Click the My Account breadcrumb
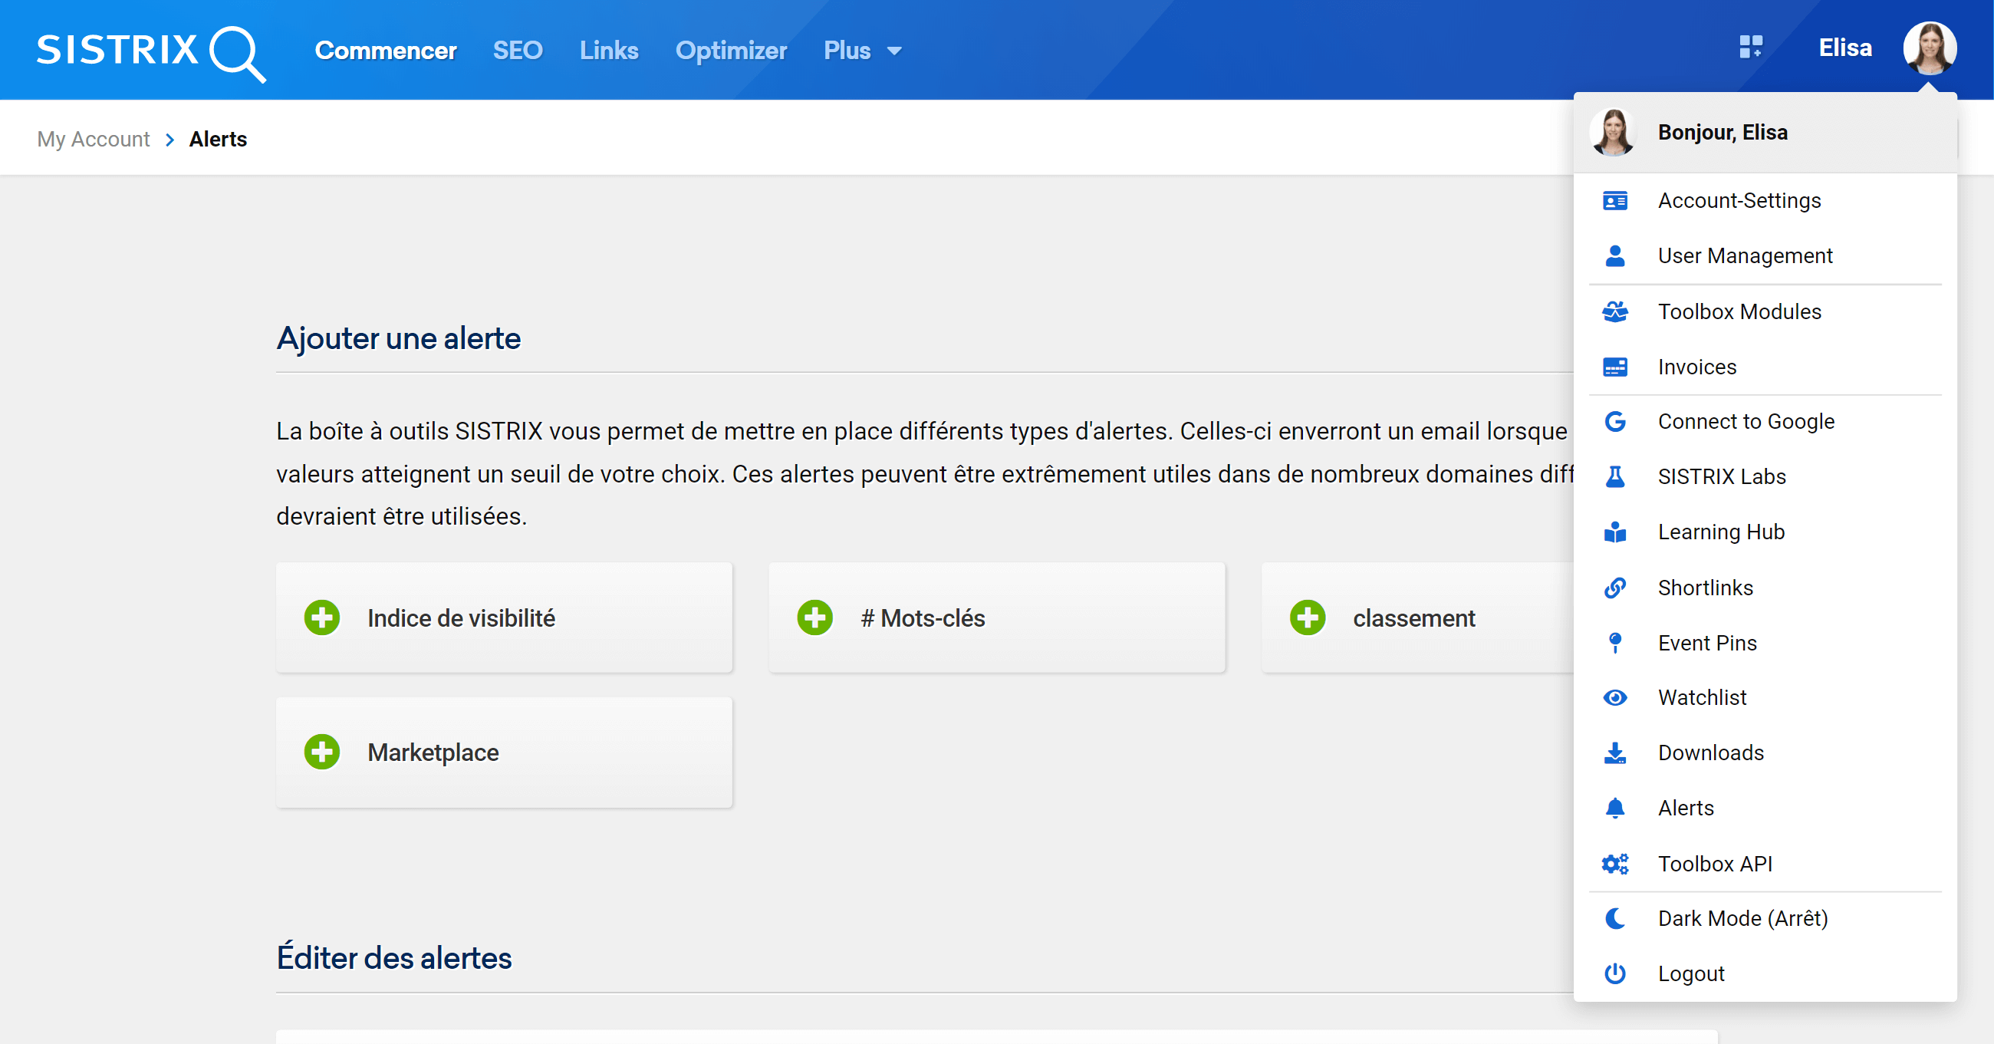This screenshot has height=1044, width=1994. point(94,139)
